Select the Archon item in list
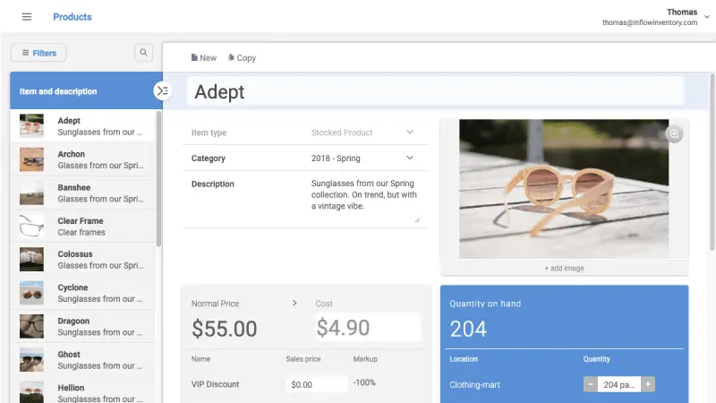Viewport: 716px width, 403px height. (82, 159)
